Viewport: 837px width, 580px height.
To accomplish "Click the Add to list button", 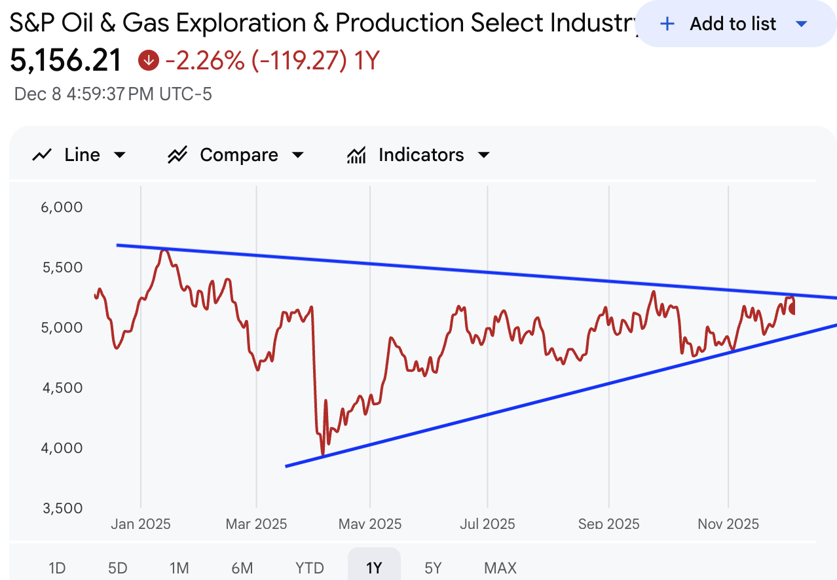I will pos(733,24).
